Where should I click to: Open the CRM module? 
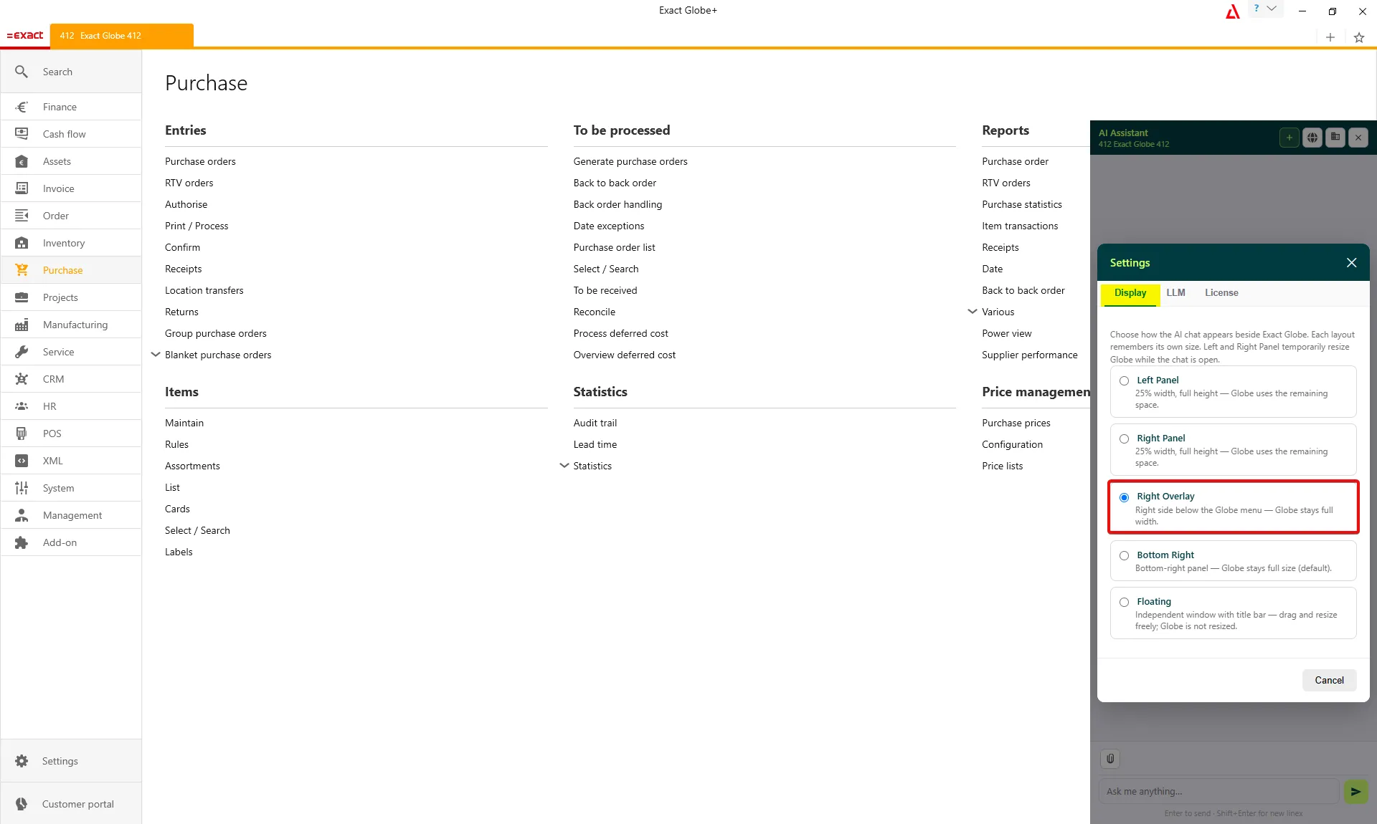click(x=71, y=379)
